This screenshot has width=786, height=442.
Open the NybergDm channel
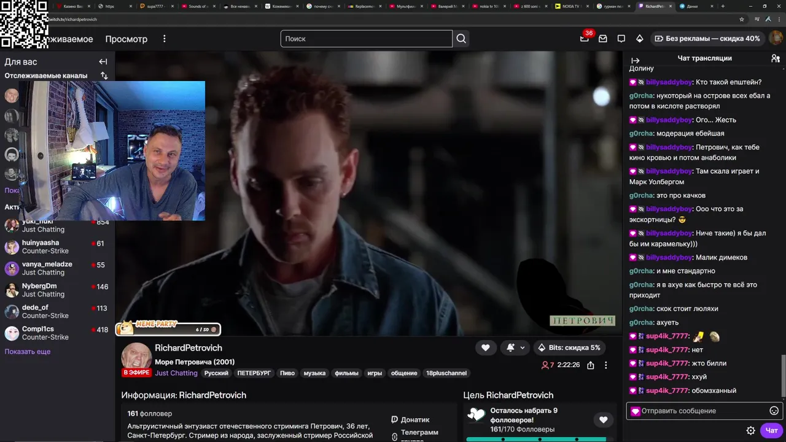point(56,290)
